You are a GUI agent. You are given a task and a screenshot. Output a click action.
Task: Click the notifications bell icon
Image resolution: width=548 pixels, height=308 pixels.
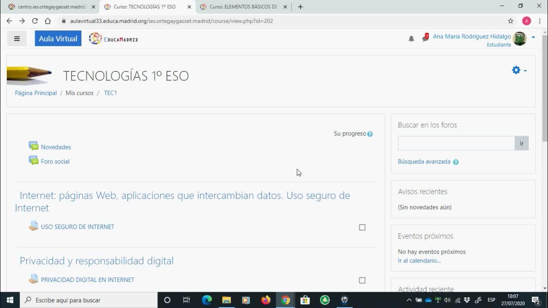coord(411,38)
